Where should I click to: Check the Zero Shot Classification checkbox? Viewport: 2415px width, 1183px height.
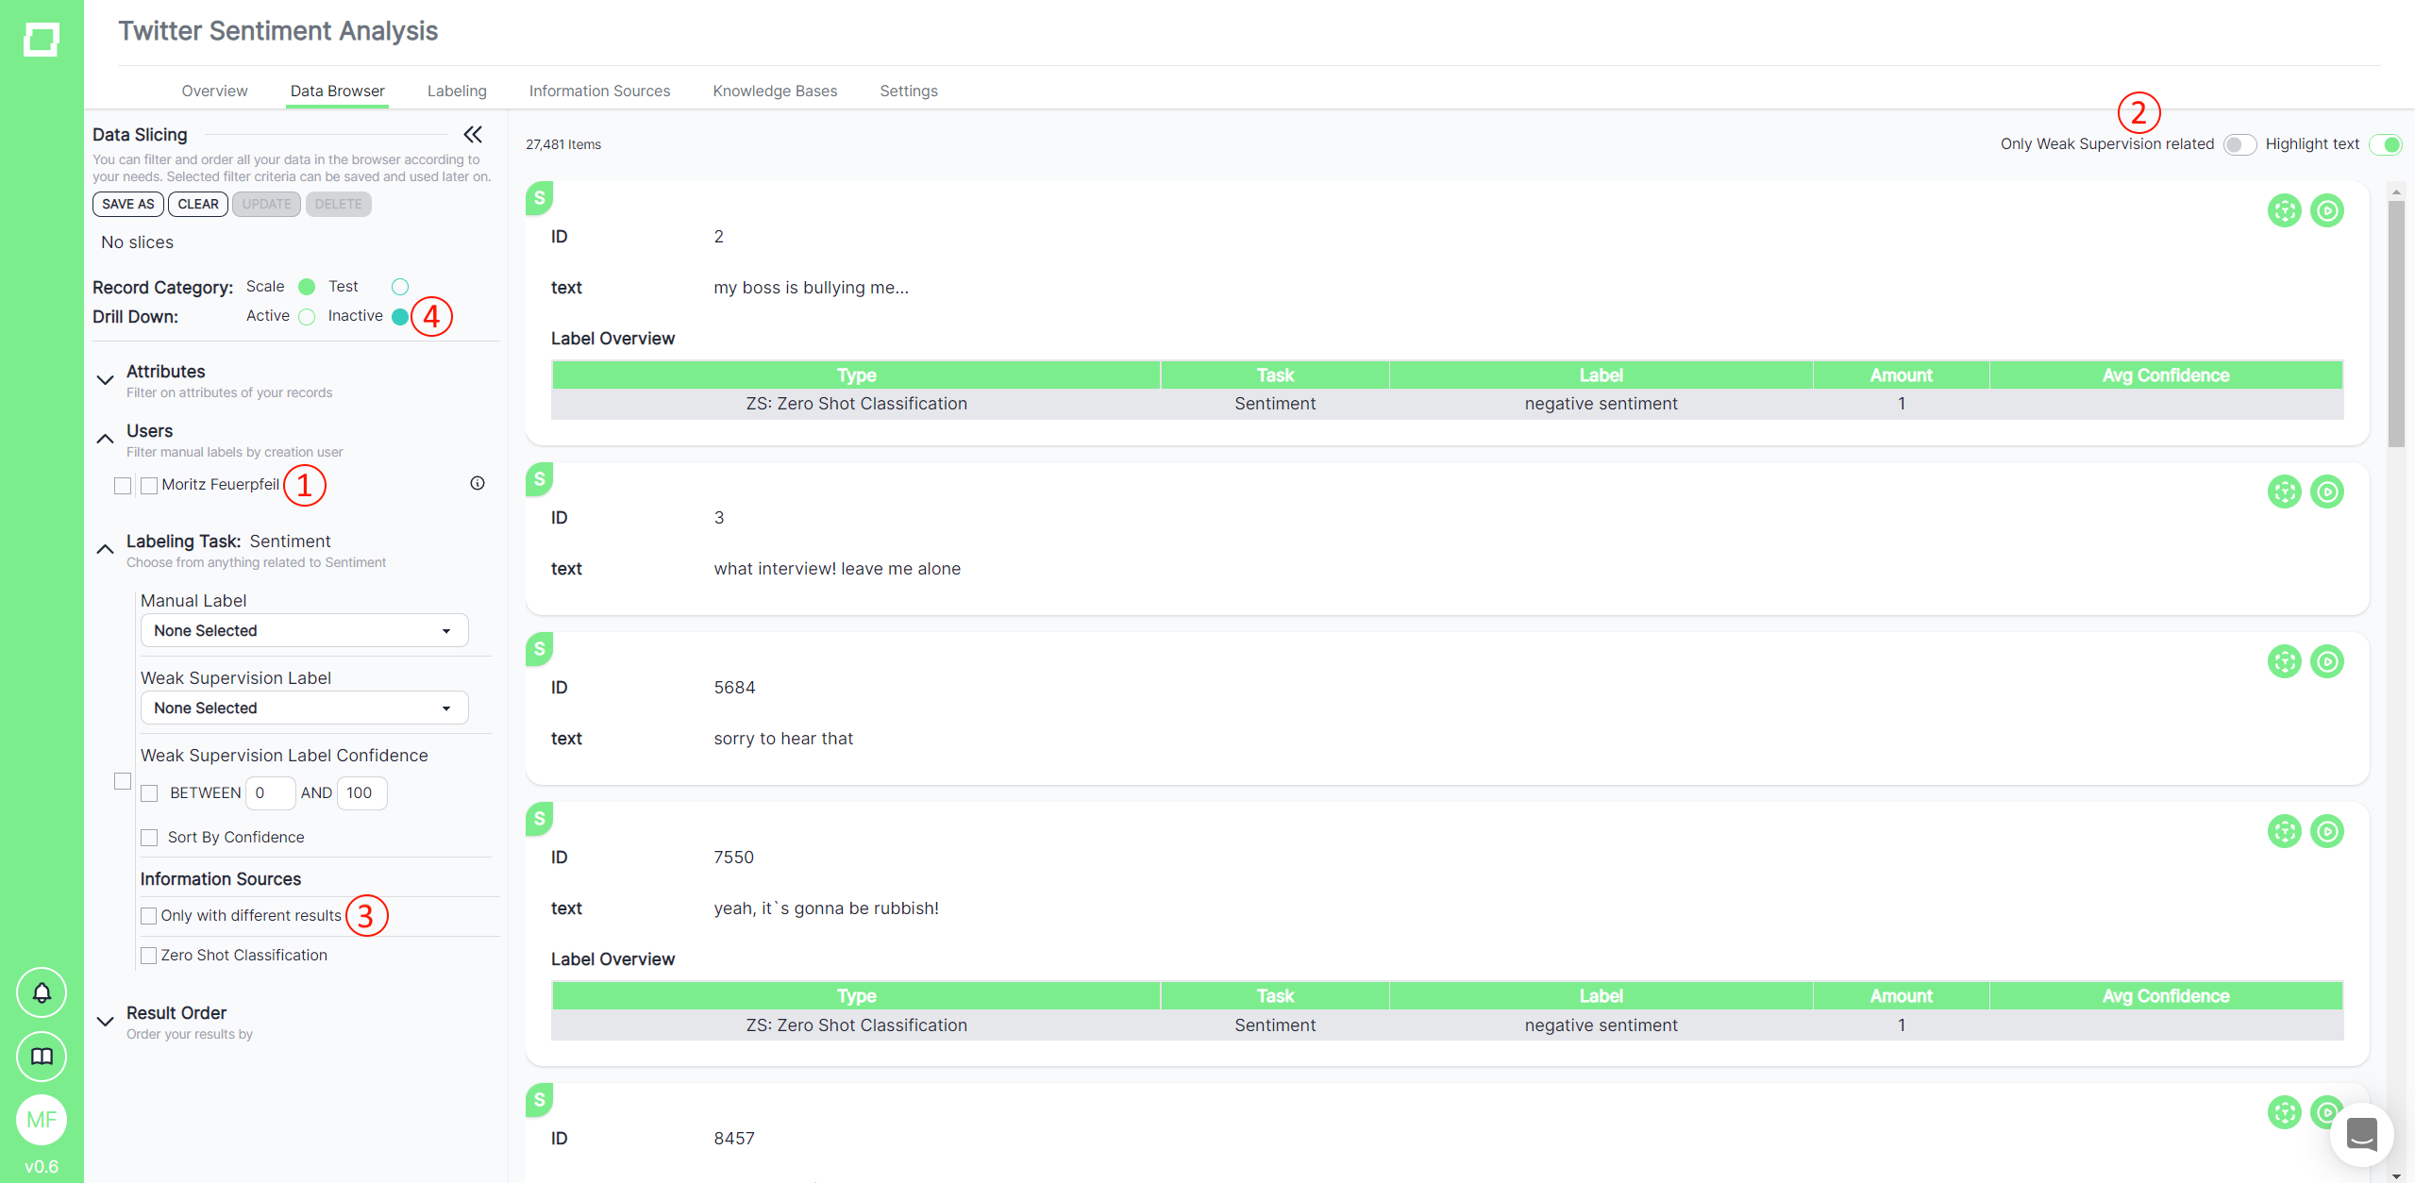pyautogui.click(x=149, y=956)
